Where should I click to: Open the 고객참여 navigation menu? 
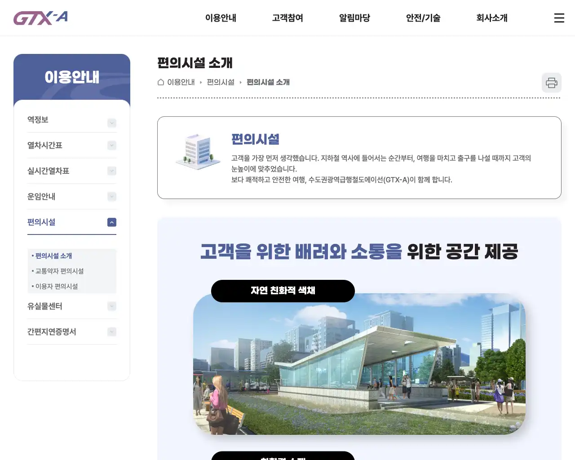click(x=287, y=18)
